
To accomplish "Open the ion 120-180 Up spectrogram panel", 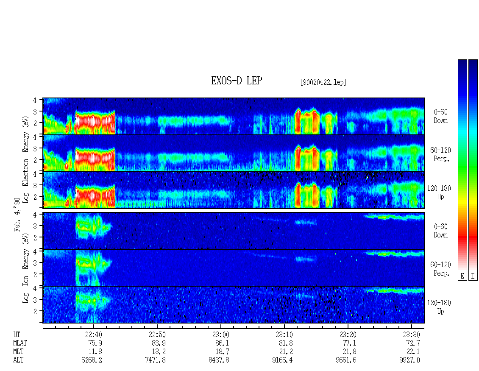I will [x=234, y=305].
